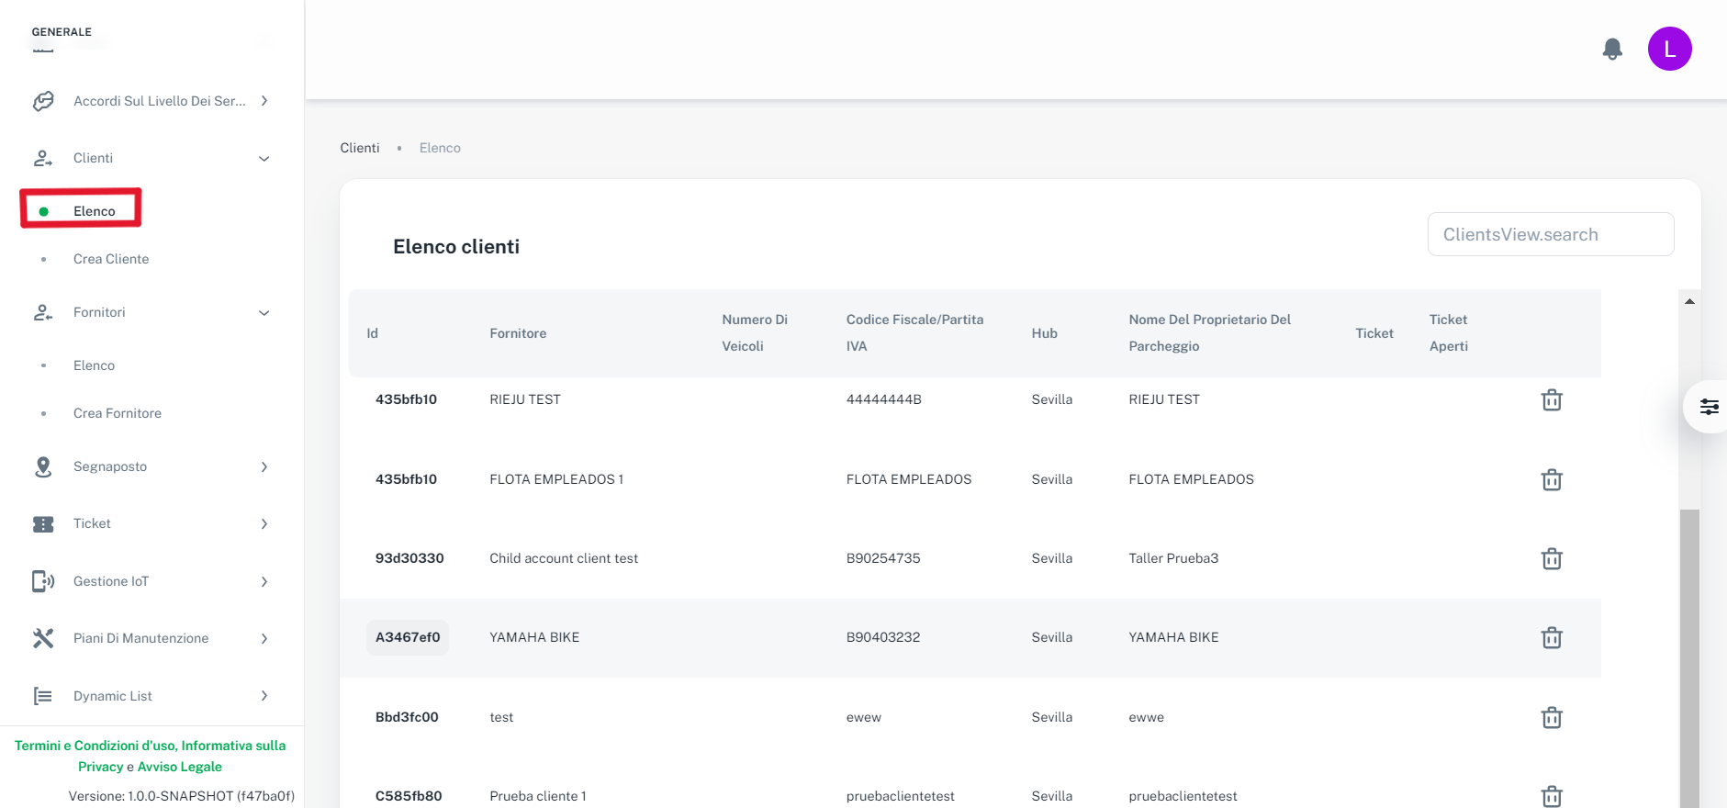This screenshot has width=1727, height=808.
Task: Remove the client with Id Bbd3fc00
Action: [1551, 717]
